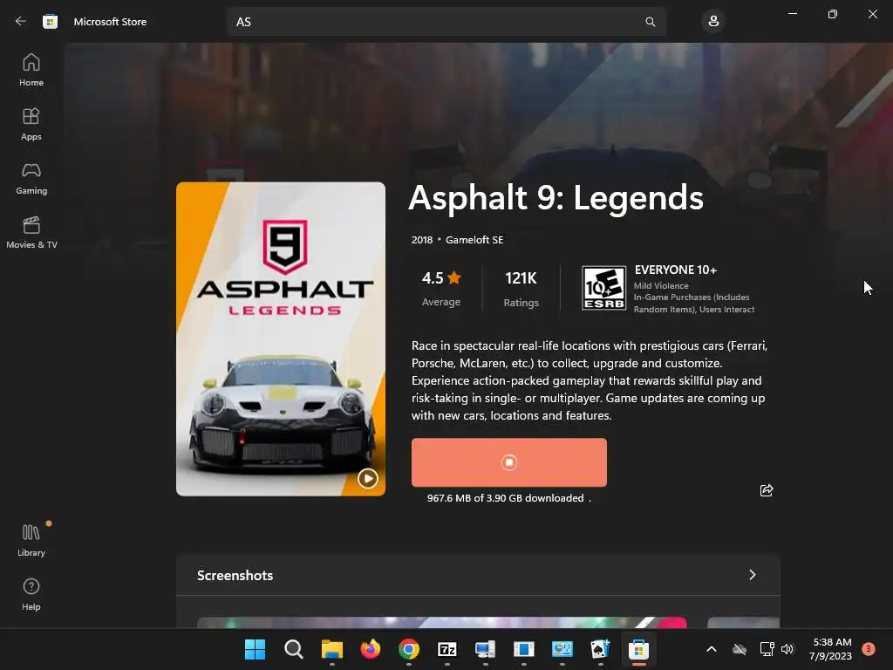Open clock showing 5:38 AM
Screen dimensions: 893x670
click(x=831, y=649)
